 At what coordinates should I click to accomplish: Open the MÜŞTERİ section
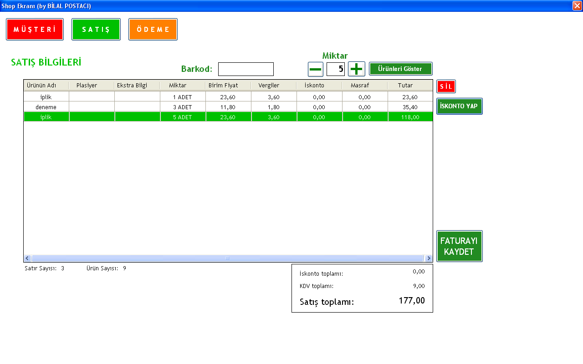pos(35,30)
